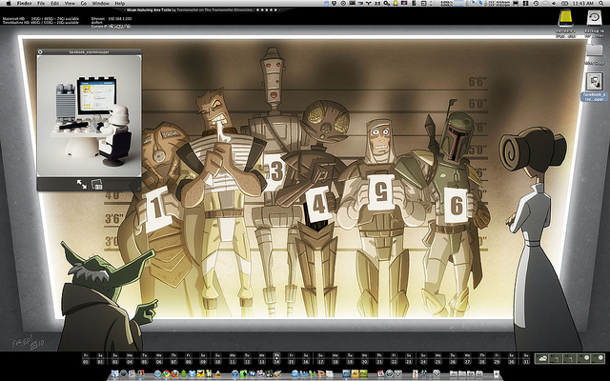This screenshot has width=610, height=381.
Task: Open Illustrator from the Dock
Action: (x=356, y=373)
